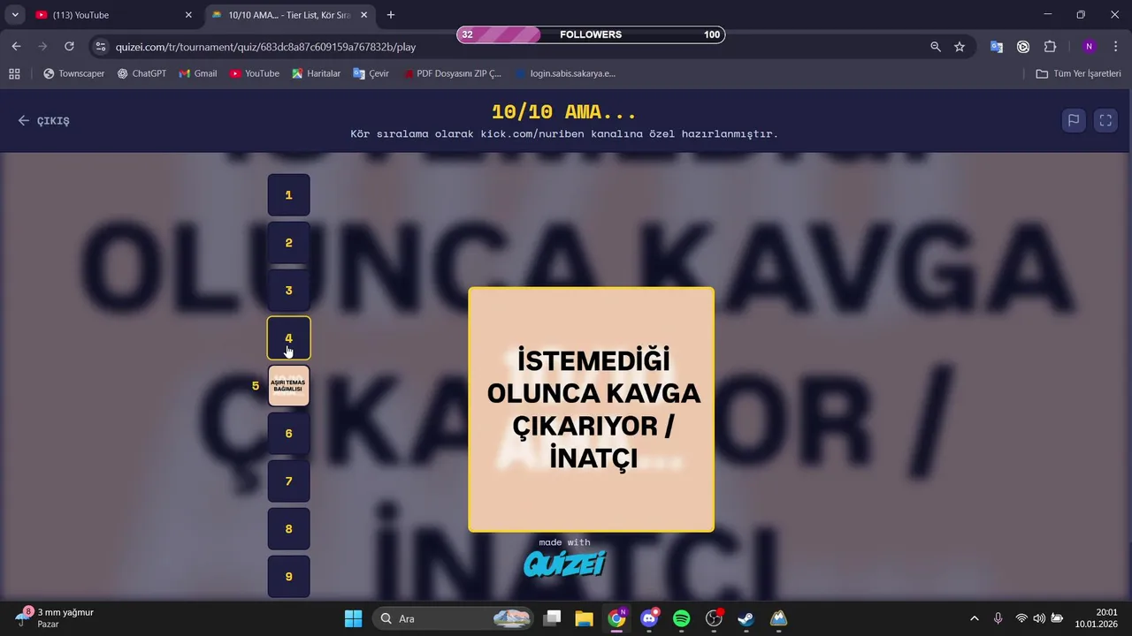The image size is (1132, 636).
Task: Open the ChatGPT bookmark
Action: point(141,73)
